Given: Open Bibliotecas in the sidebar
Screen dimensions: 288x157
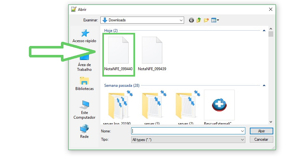Looking at the screenshot, I should (x=84, y=84).
